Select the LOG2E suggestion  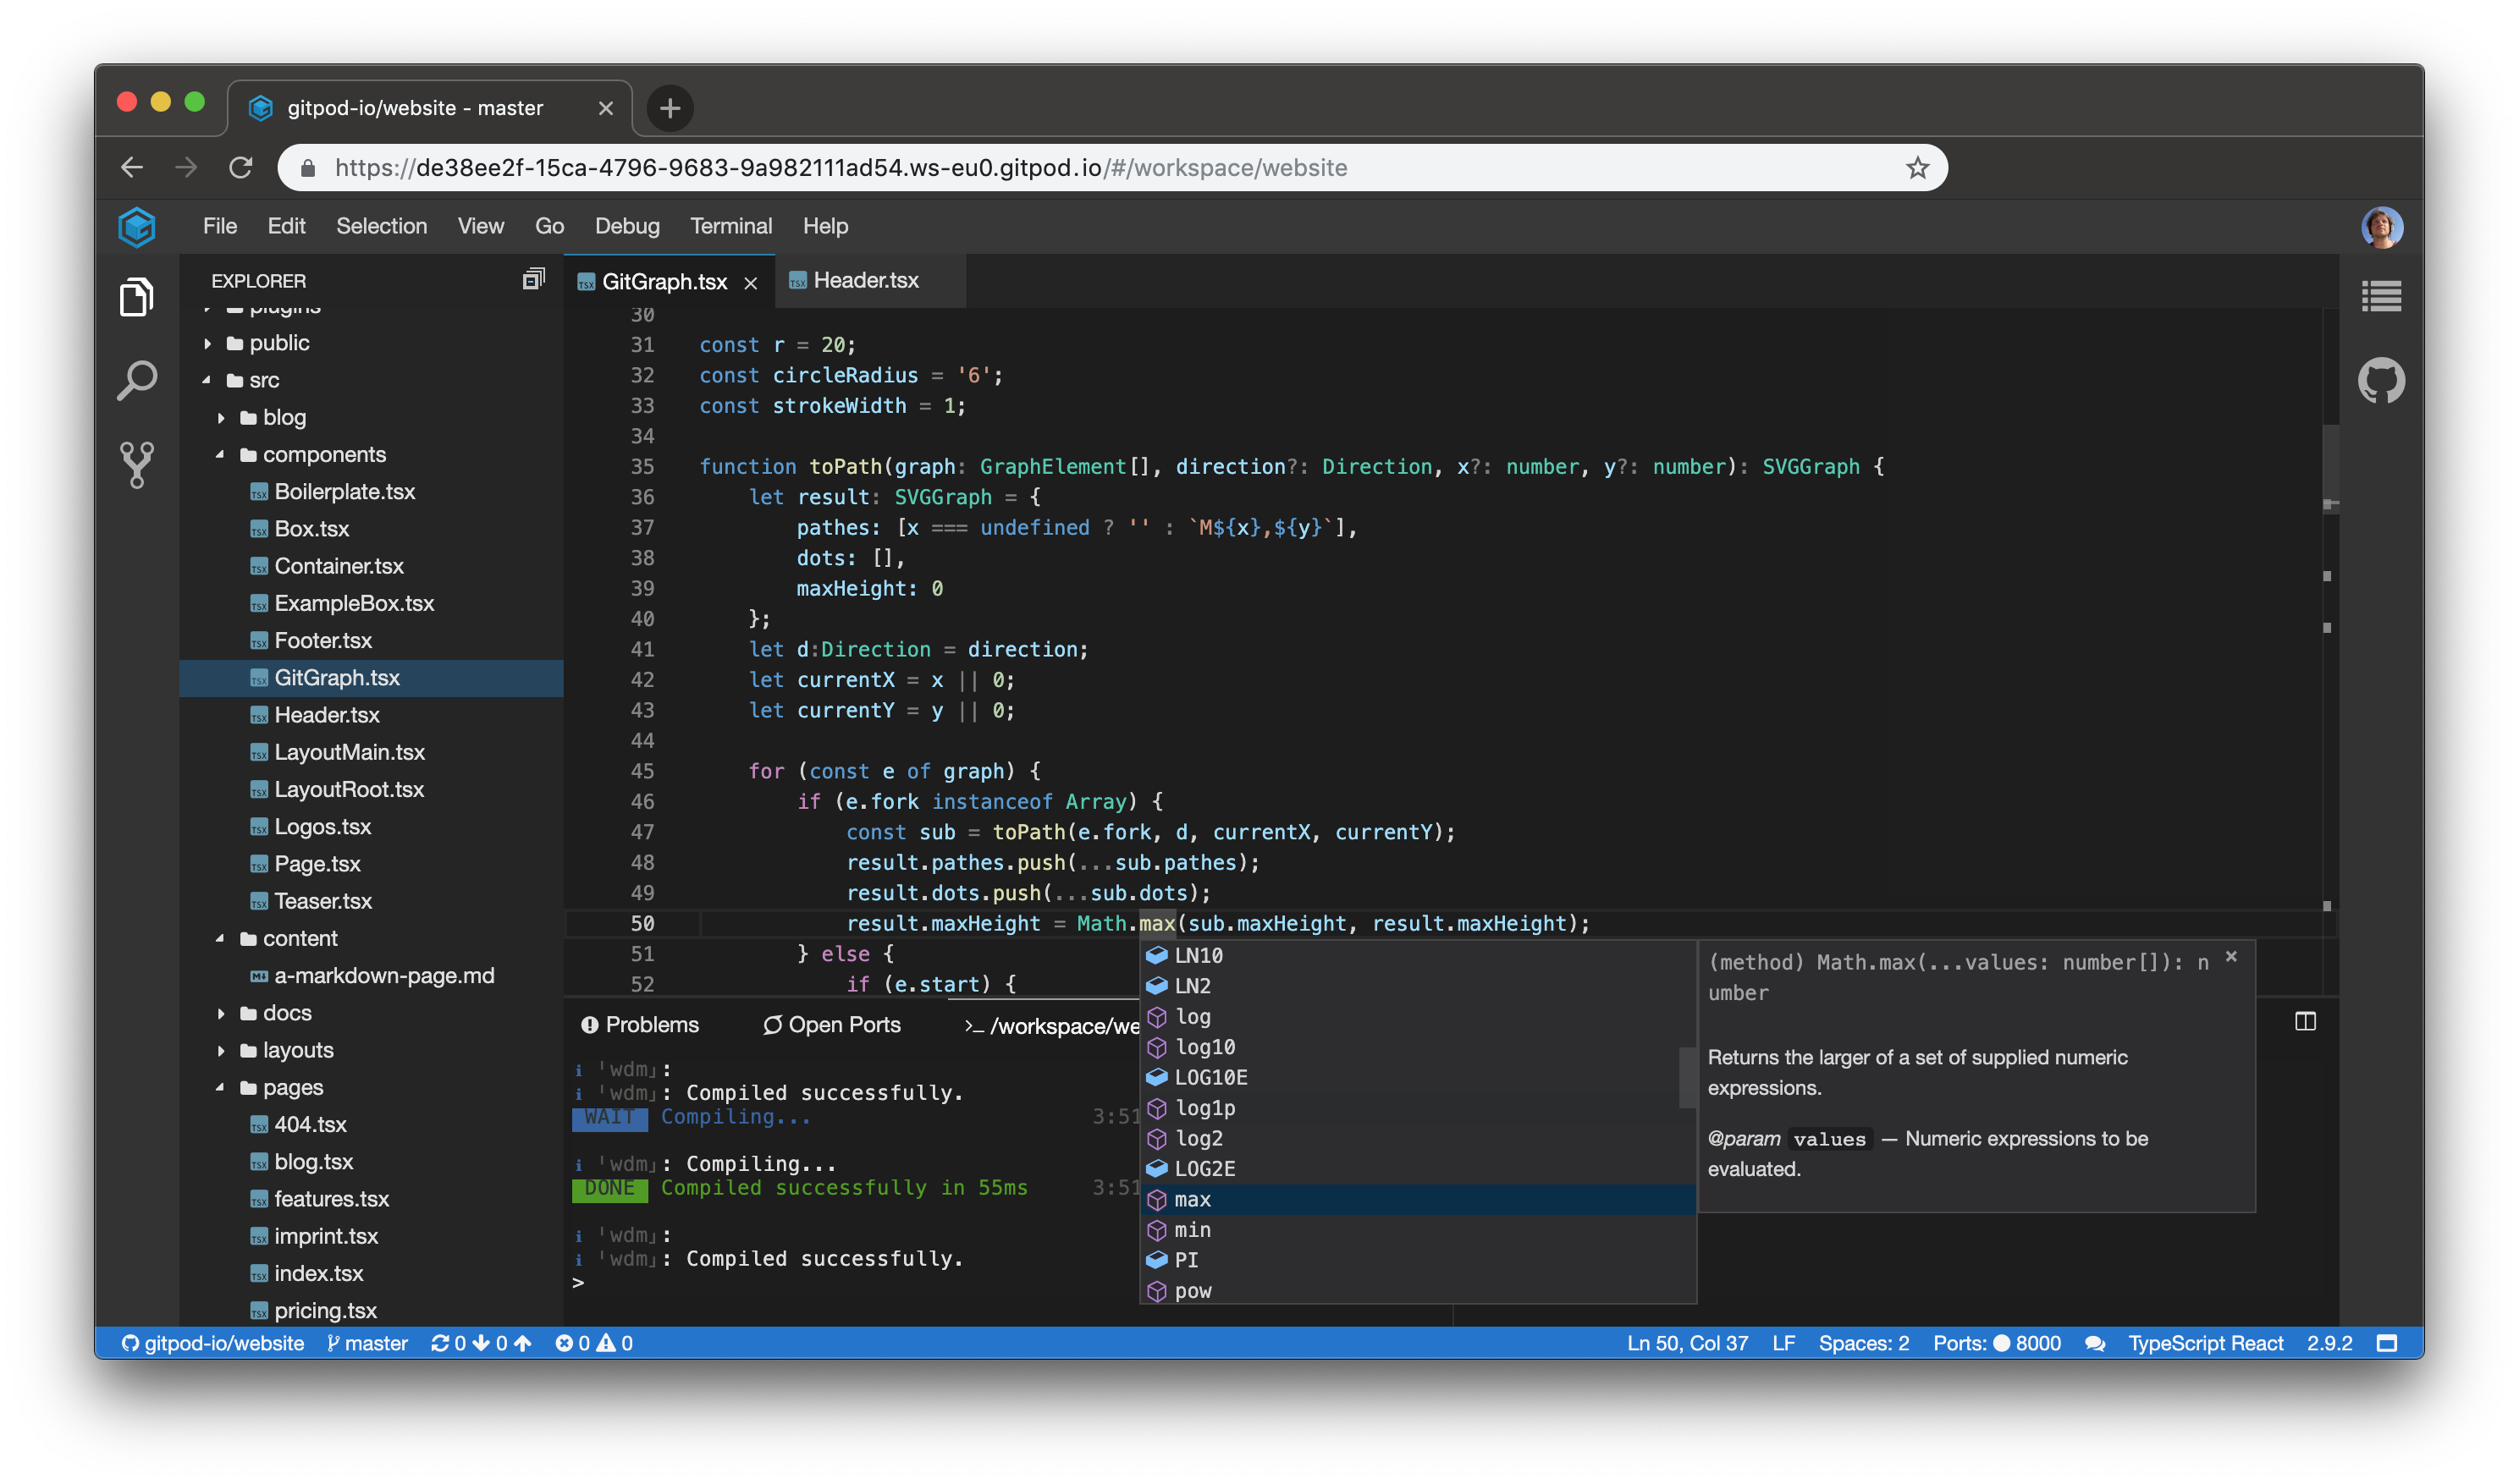(1418, 1169)
